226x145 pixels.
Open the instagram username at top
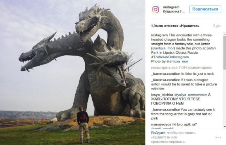(x=171, y=7)
